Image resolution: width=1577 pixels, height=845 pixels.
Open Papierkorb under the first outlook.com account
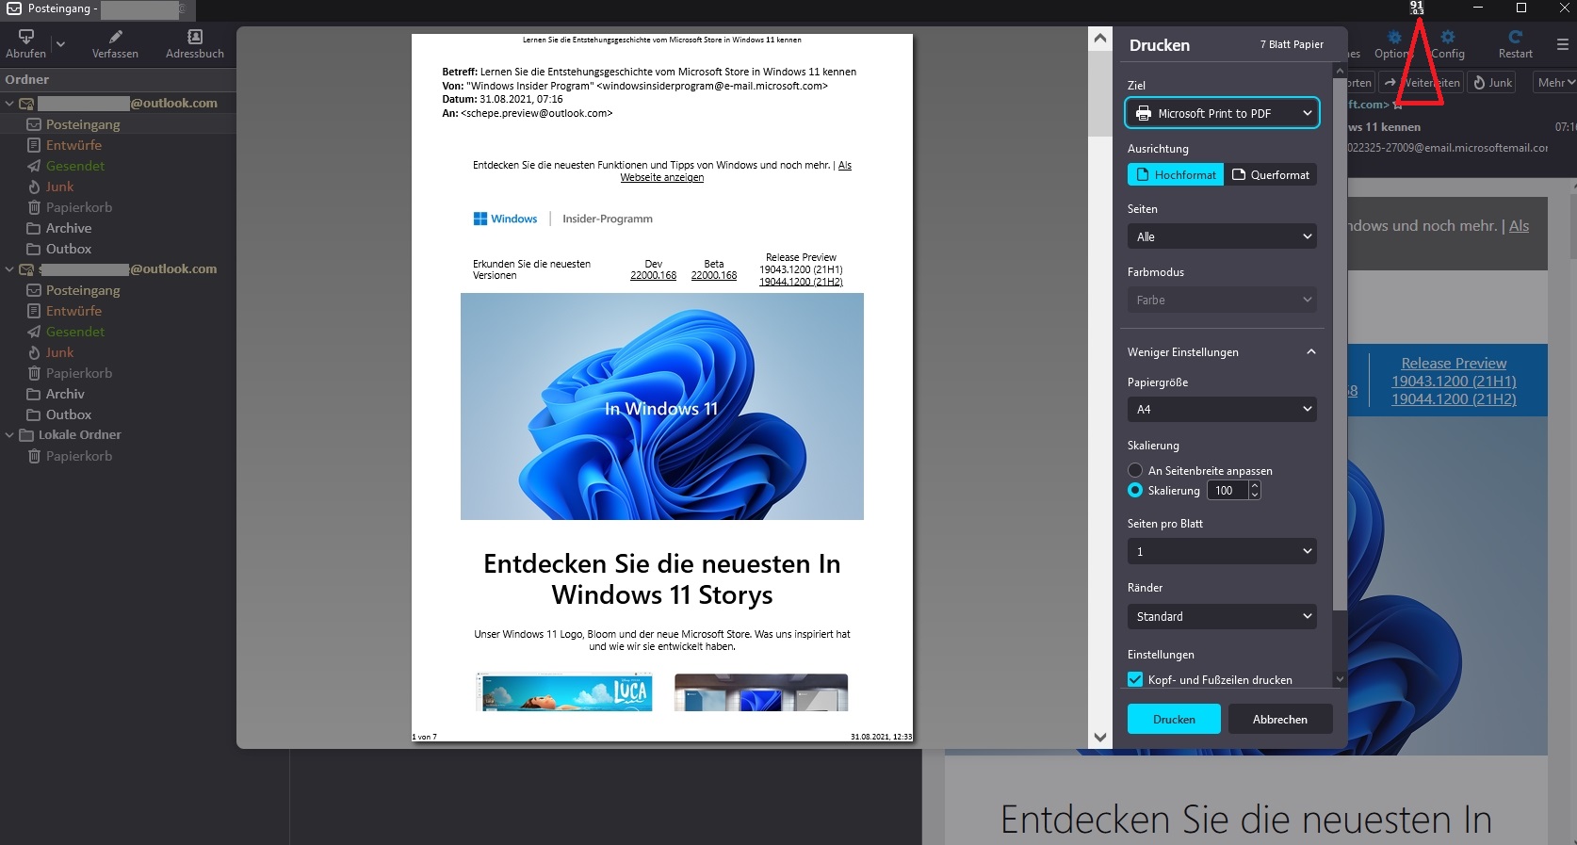point(79,207)
